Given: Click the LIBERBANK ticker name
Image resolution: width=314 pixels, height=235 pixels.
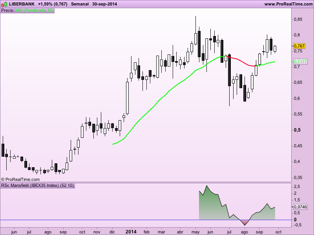Looking at the screenshot, I should (22, 4).
